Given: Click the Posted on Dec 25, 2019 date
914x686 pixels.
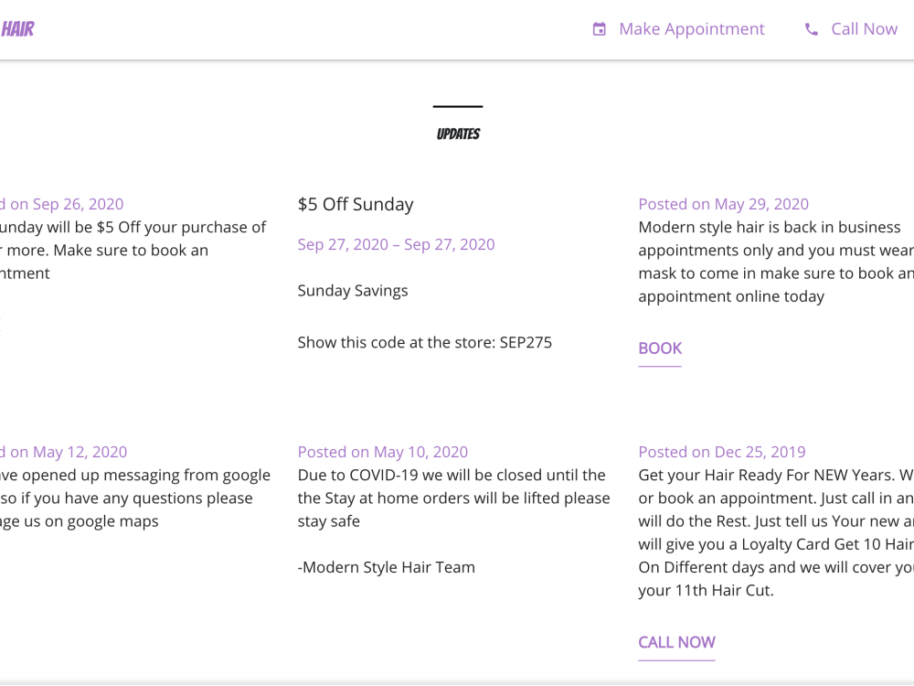Looking at the screenshot, I should pos(721,451).
